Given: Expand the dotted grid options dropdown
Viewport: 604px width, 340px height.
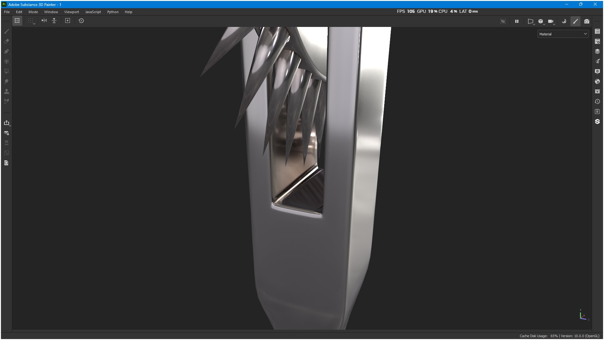Looking at the screenshot, I should 31,21.
